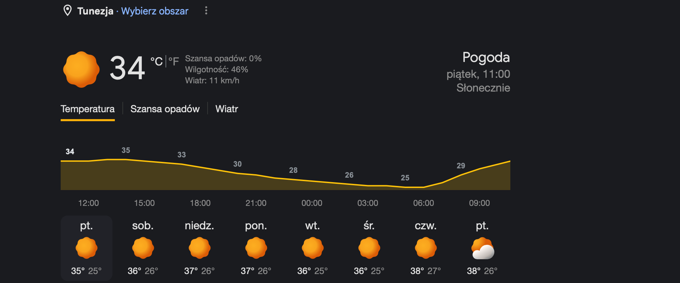This screenshot has width=680, height=283.
Task: Open the three-dot more options menu
Action: tap(206, 11)
